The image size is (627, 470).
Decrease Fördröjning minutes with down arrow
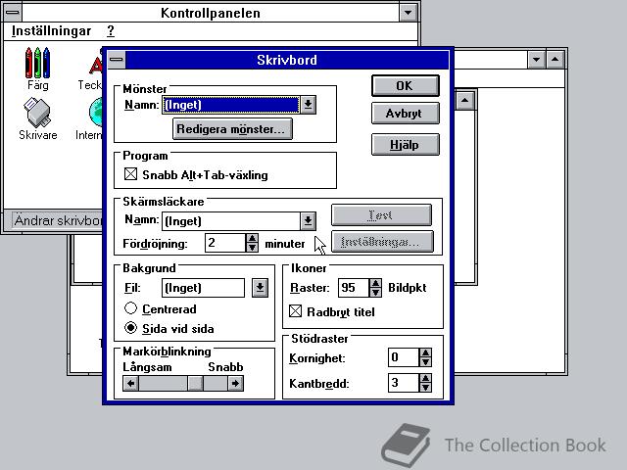252,247
